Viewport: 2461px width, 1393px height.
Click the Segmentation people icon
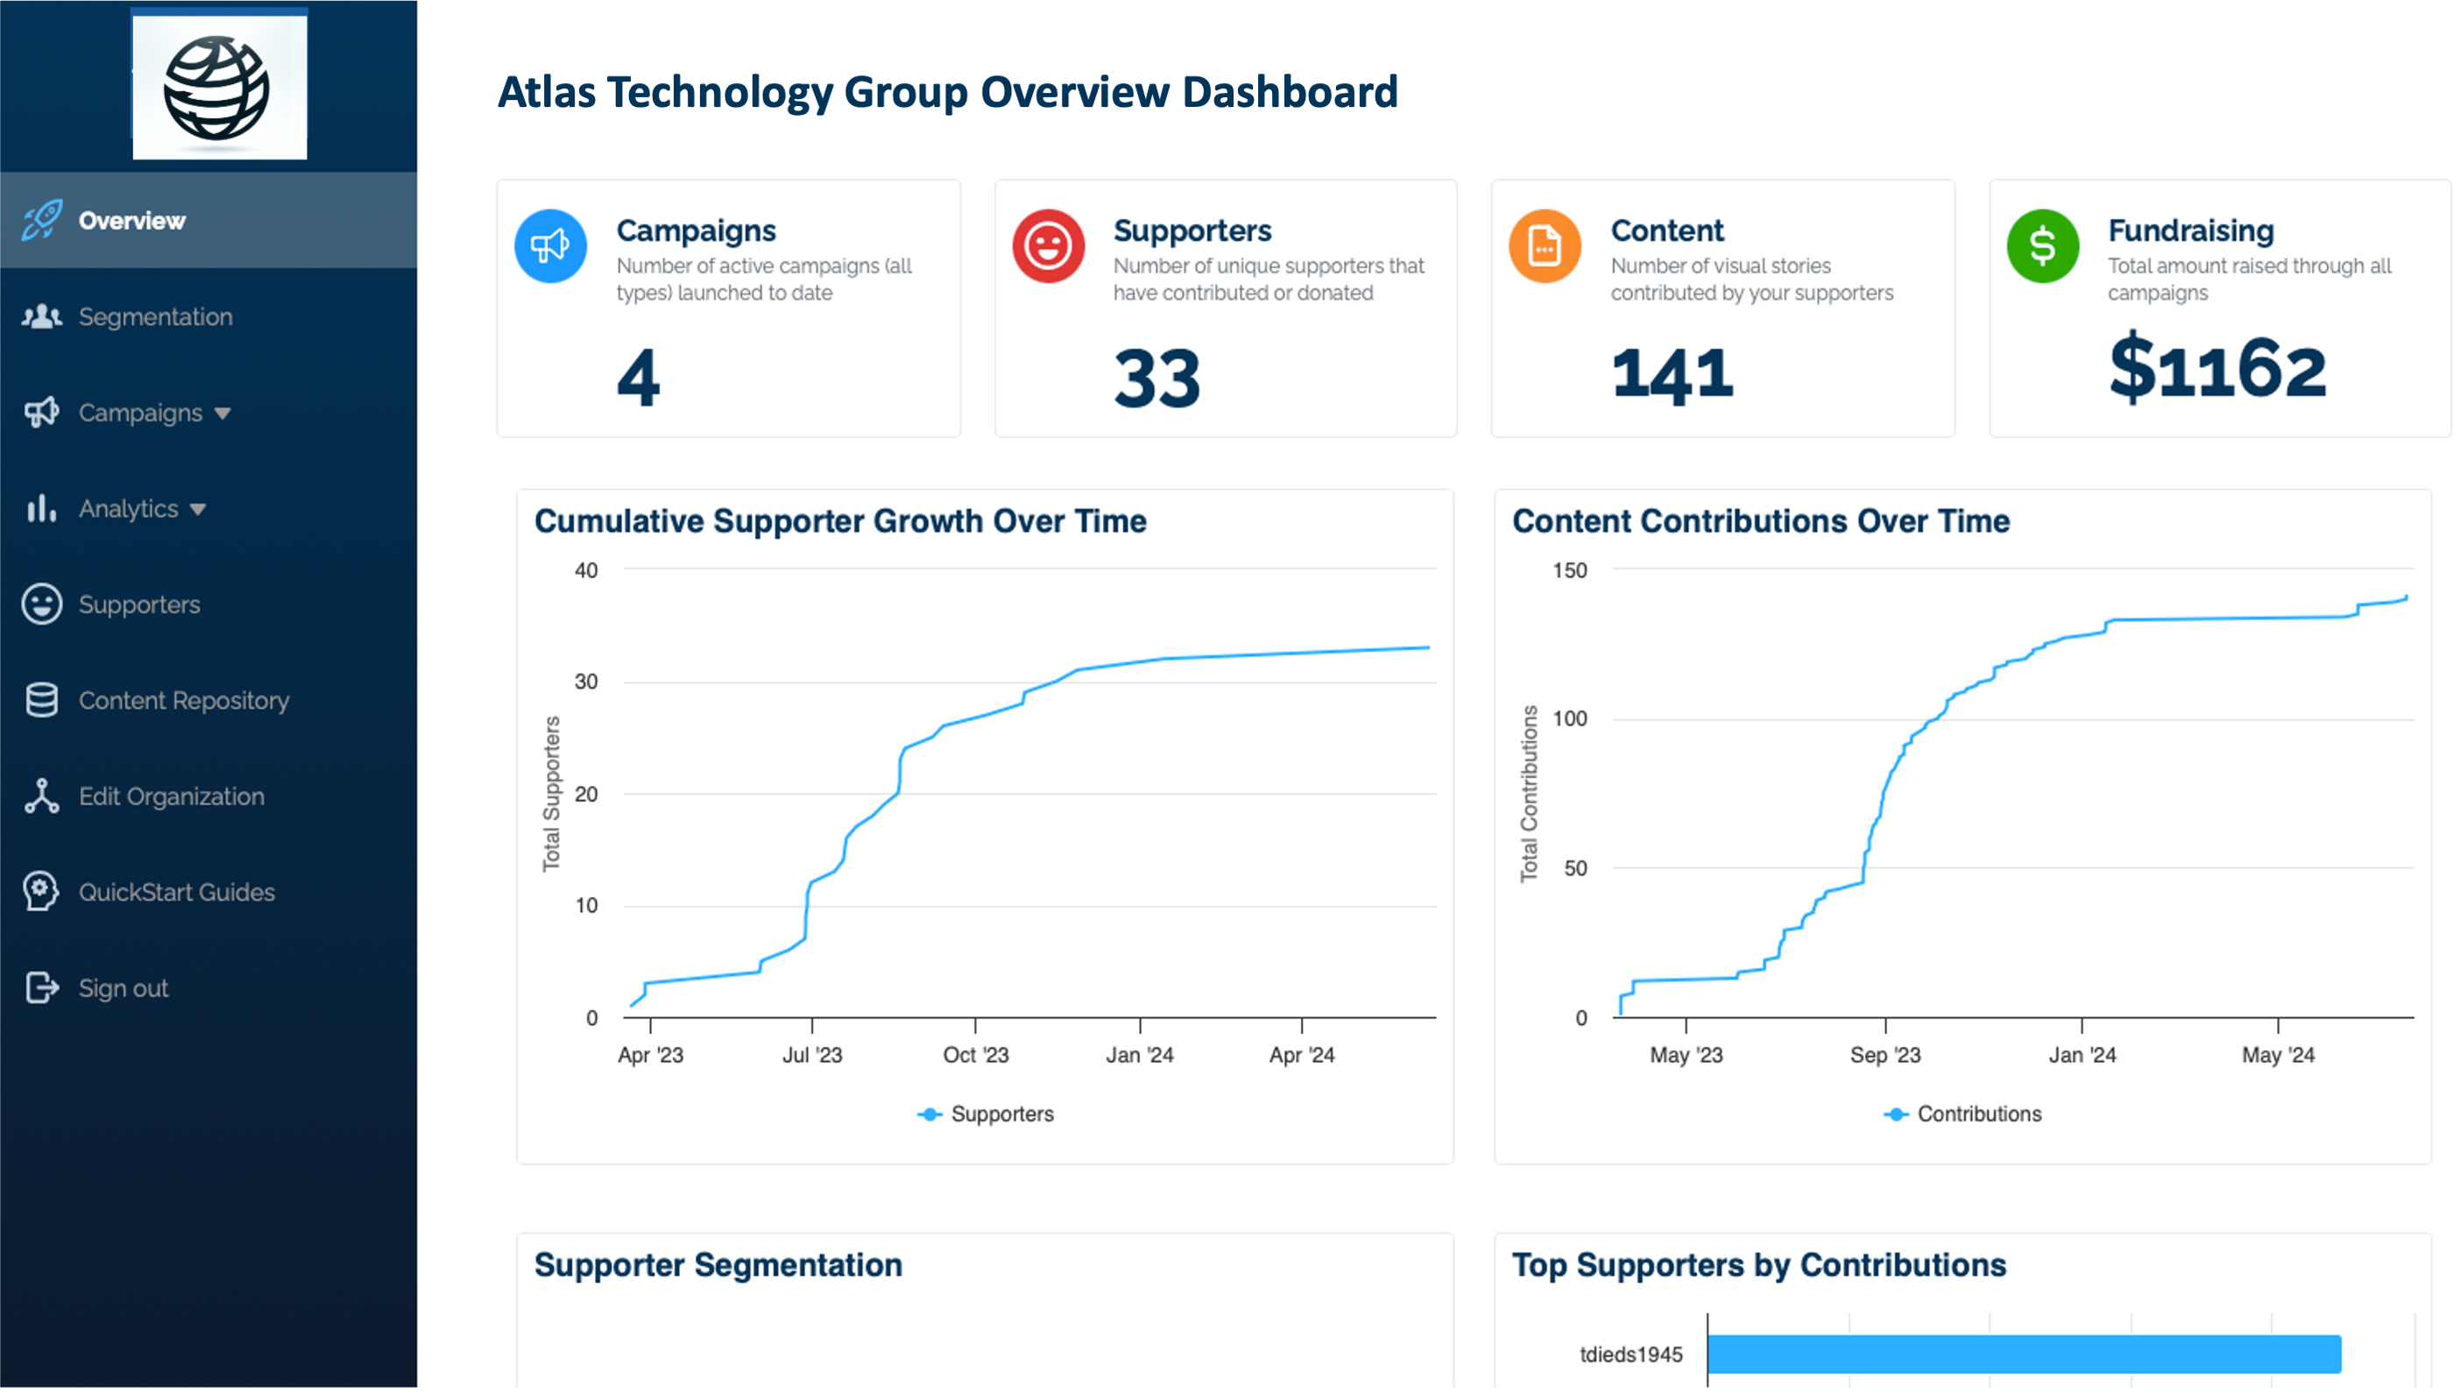pos(42,316)
